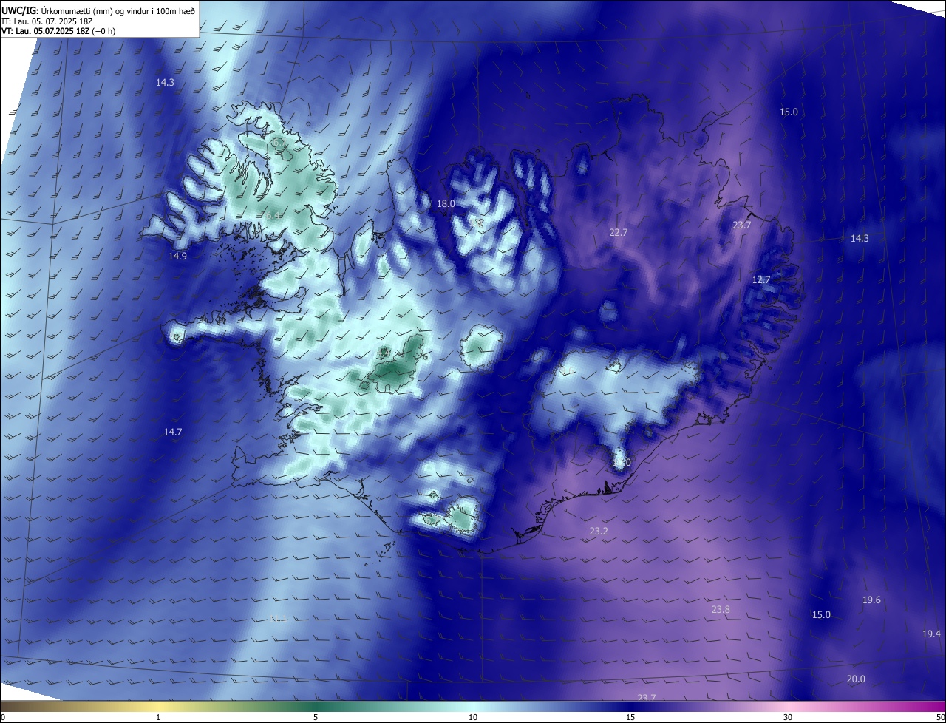
Task: Click the color scale label "30"
Action: tap(788, 717)
